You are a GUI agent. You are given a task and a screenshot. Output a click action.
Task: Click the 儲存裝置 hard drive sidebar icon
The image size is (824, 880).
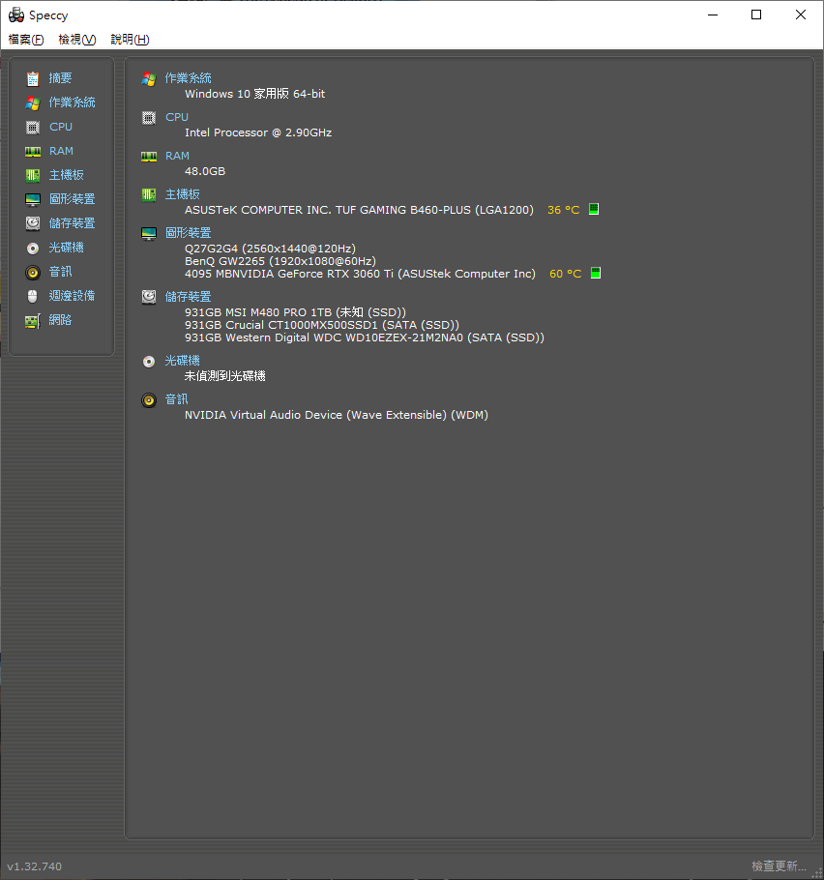click(x=33, y=223)
